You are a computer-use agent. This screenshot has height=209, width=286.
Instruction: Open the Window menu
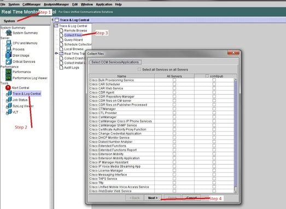pos(87,4)
